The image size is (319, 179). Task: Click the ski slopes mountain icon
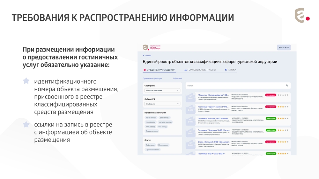[x=186, y=70]
